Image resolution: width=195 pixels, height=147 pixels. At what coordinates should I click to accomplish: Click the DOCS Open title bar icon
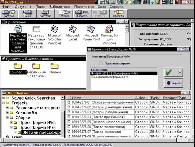pyautogui.click(x=2, y=2)
